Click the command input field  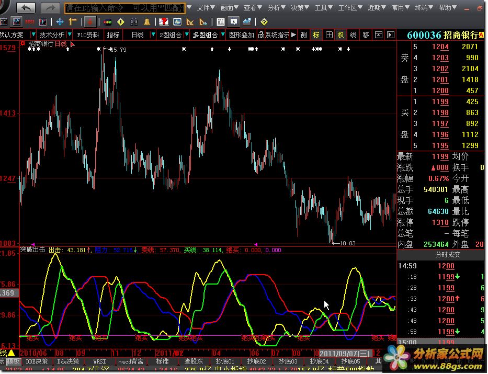pyautogui.click(x=125, y=8)
